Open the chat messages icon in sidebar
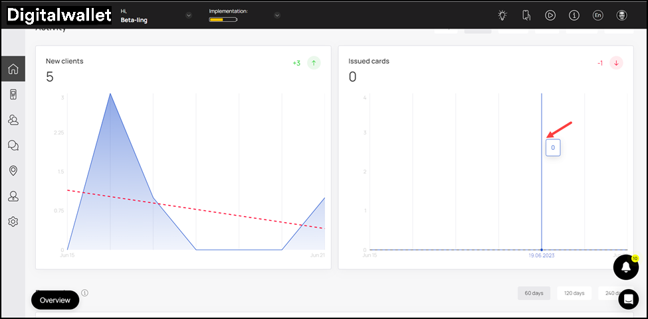The image size is (648, 319). click(13, 145)
